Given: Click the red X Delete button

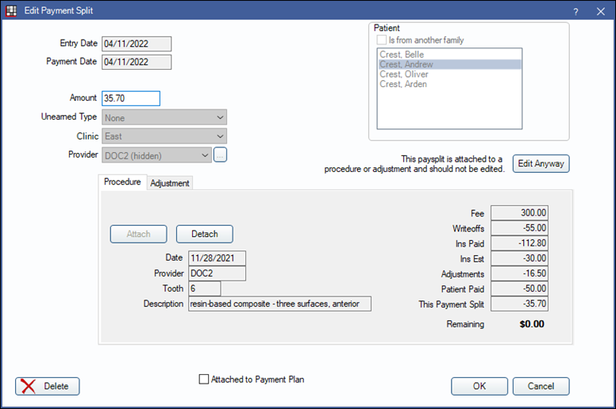Looking at the screenshot, I should pyautogui.click(x=48, y=386).
